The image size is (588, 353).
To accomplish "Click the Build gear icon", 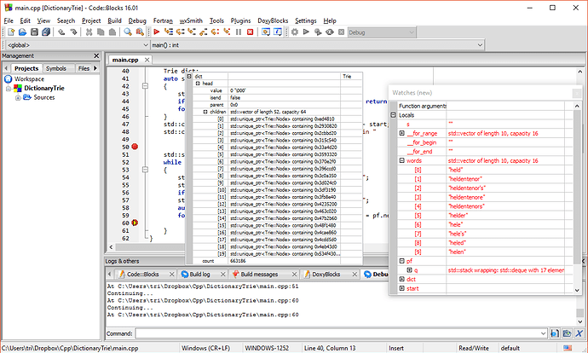I will [x=295, y=32].
